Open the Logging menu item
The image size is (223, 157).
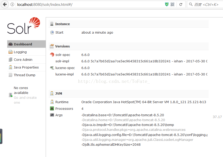click(26, 52)
